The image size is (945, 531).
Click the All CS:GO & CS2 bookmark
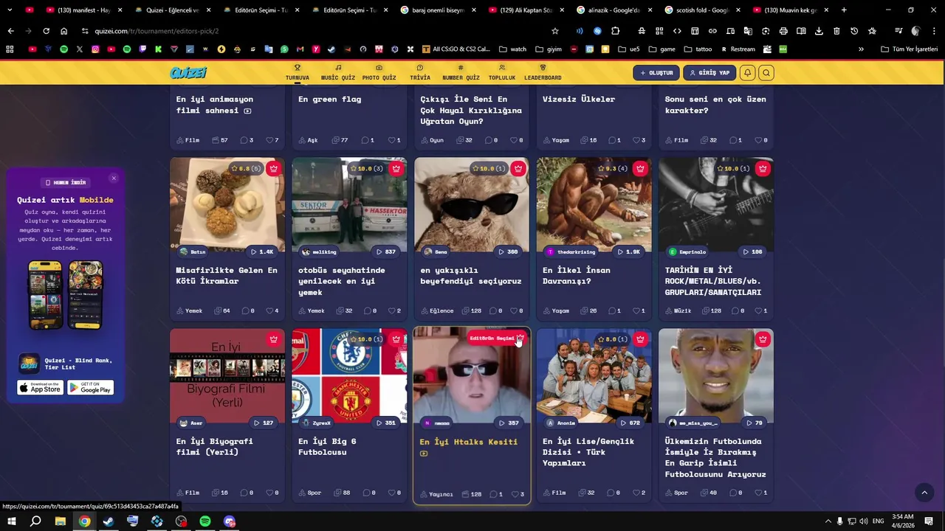tap(456, 49)
